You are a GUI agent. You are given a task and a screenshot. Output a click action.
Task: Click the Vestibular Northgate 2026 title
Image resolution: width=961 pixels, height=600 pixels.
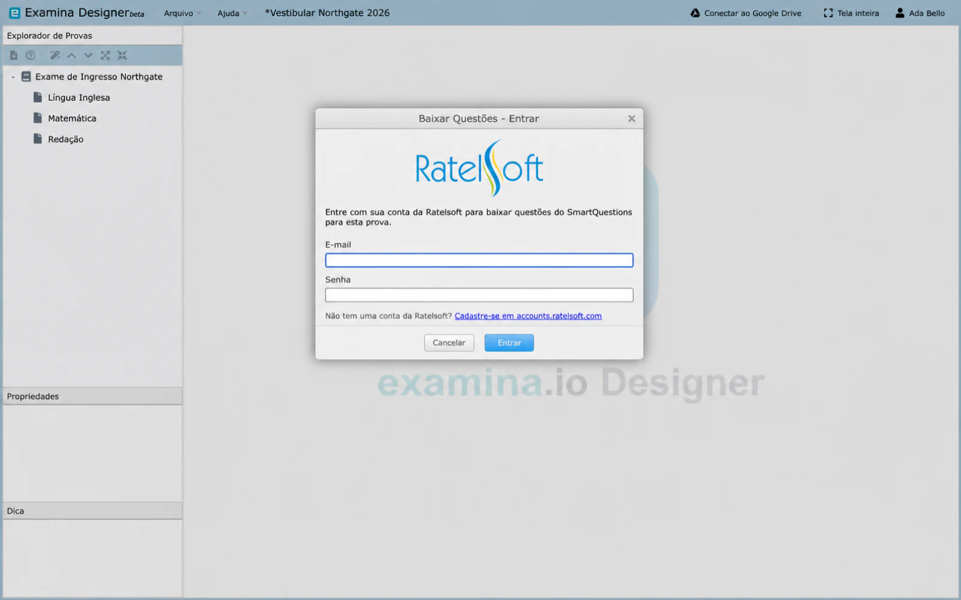(x=327, y=13)
